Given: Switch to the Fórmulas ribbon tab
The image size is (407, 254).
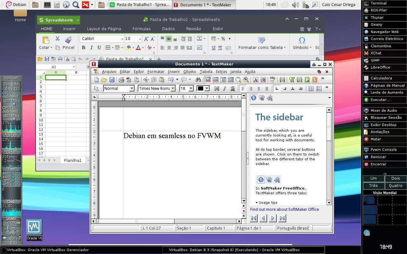Looking at the screenshot, I should 141,29.
